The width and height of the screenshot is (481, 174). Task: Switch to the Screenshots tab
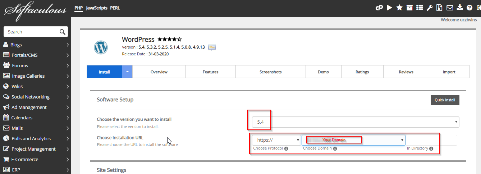[x=271, y=72]
